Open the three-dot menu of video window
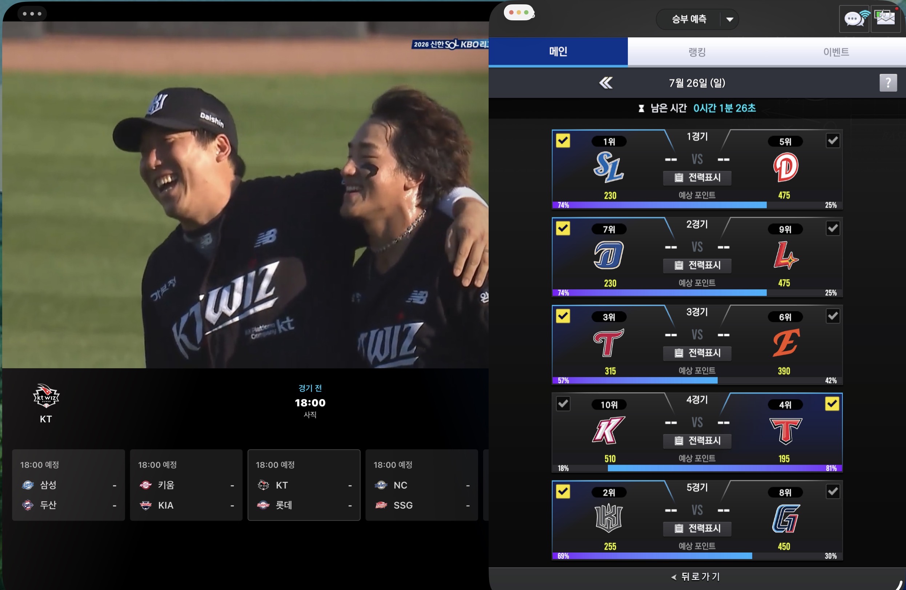The width and height of the screenshot is (906, 590). point(32,14)
